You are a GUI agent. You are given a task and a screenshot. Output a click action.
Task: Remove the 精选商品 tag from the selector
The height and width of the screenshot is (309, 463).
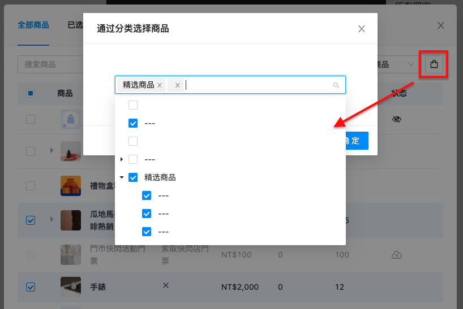[x=160, y=85]
